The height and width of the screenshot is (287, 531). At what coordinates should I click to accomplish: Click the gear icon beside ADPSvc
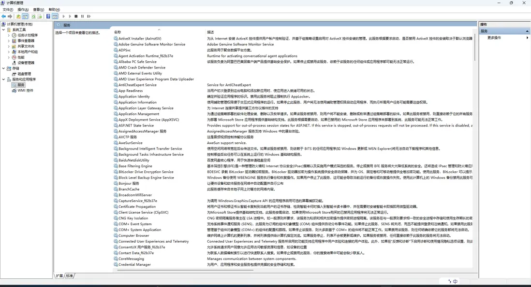(116, 50)
